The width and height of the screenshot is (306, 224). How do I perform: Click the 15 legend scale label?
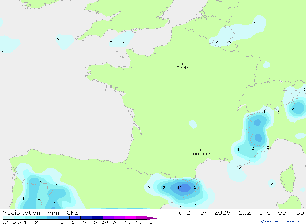pyautogui.click(x=72, y=222)
